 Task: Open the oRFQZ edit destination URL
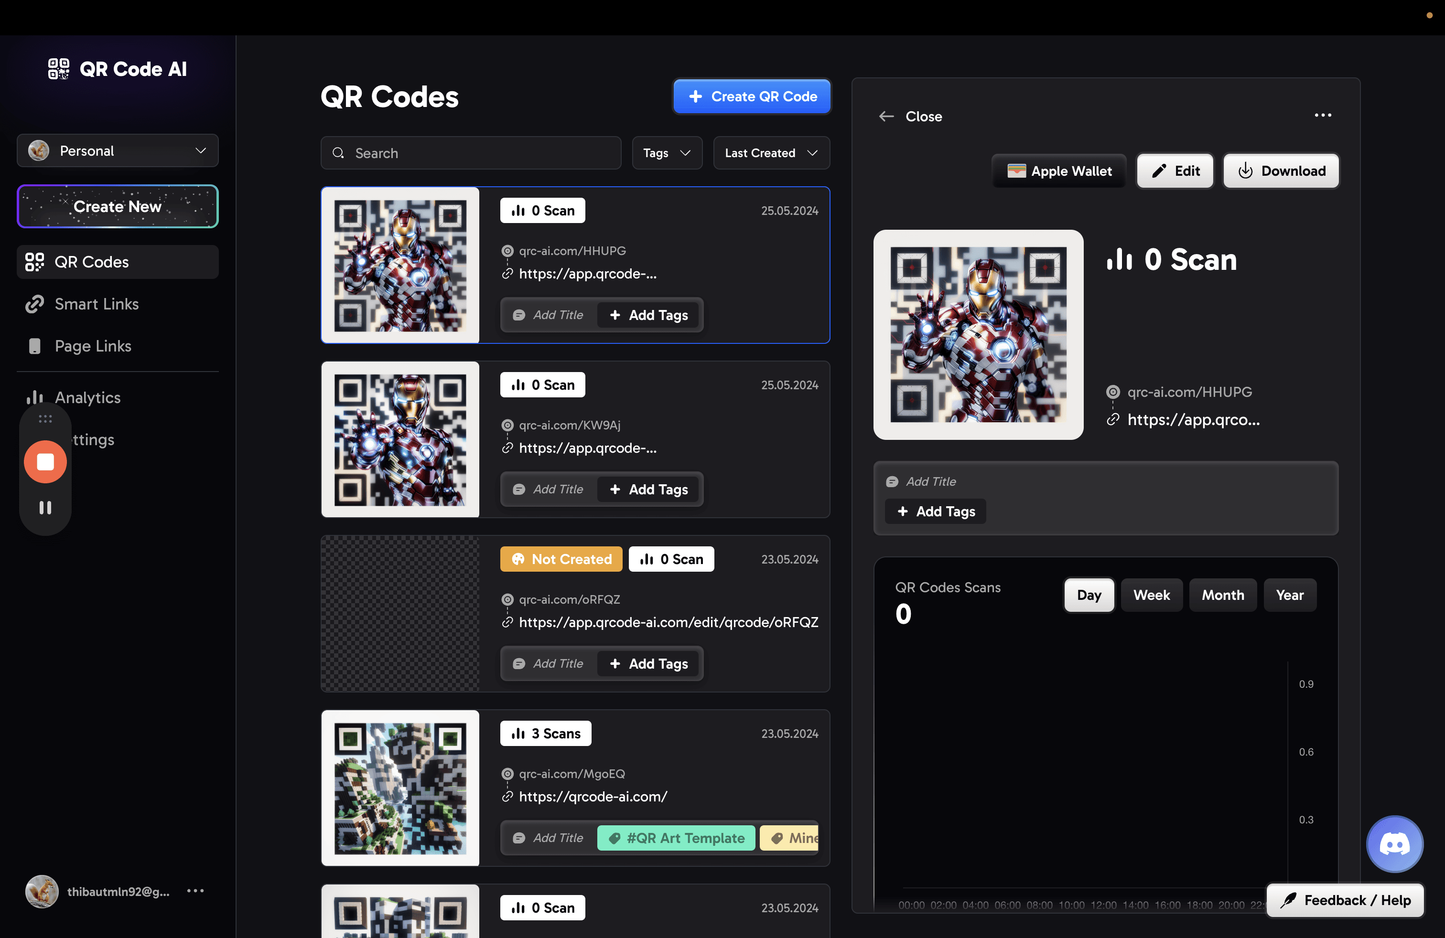[x=669, y=622]
